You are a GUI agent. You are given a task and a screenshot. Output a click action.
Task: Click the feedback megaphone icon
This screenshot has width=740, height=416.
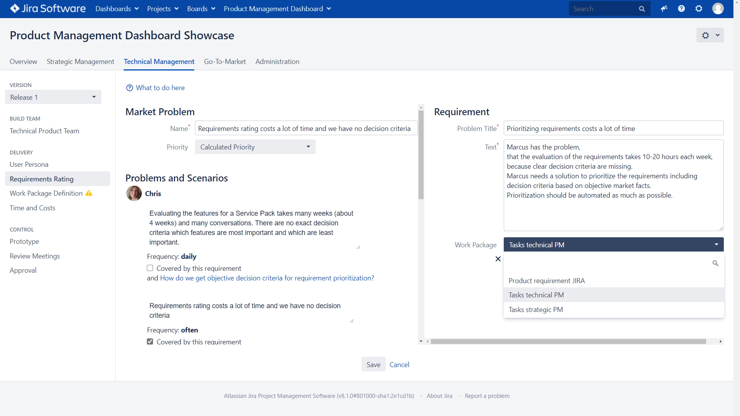pyautogui.click(x=664, y=8)
